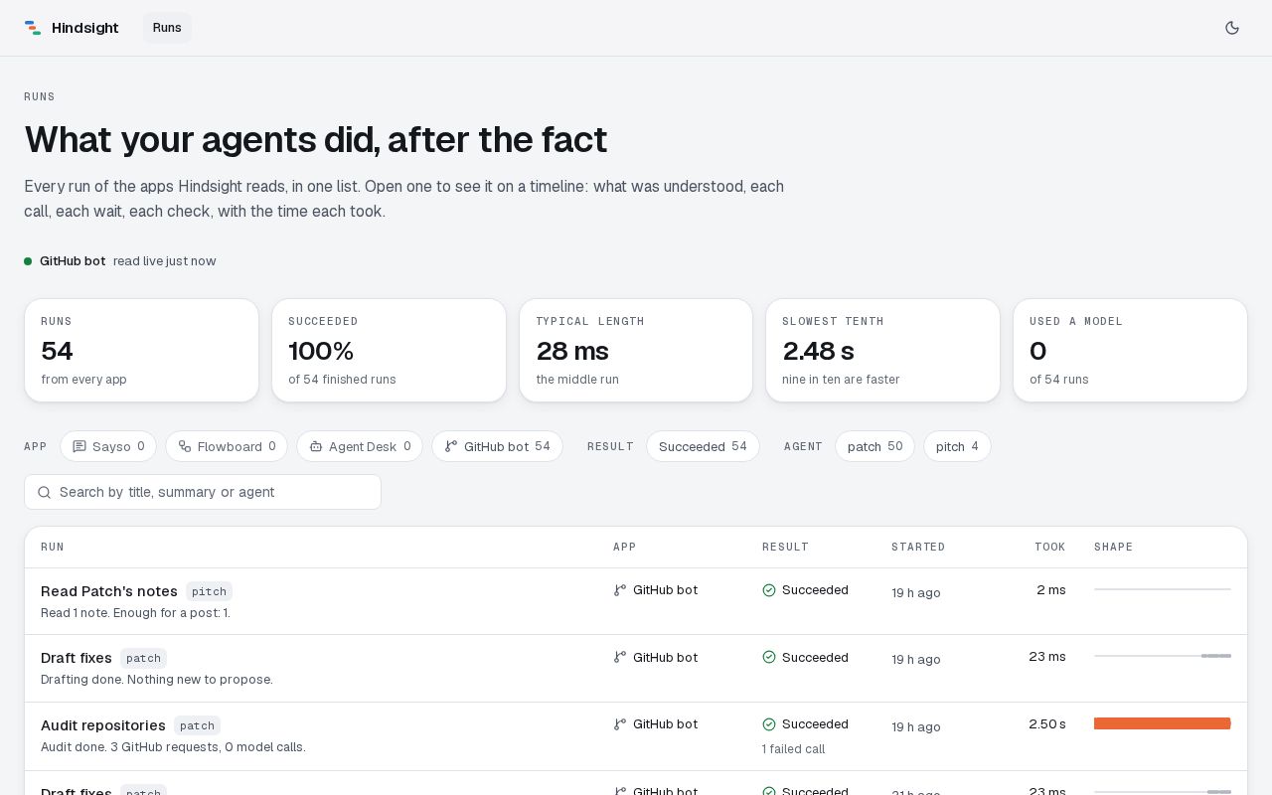Open the Runs tab in header
The width and height of the screenshot is (1272, 795).
(x=167, y=28)
